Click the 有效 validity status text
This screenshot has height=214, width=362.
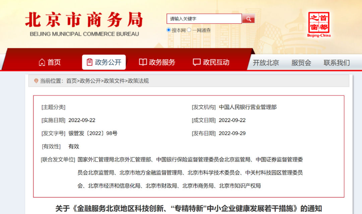pos(74,147)
